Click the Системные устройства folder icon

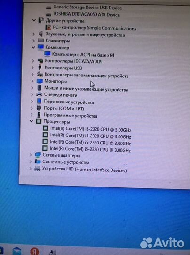click(x=38, y=161)
